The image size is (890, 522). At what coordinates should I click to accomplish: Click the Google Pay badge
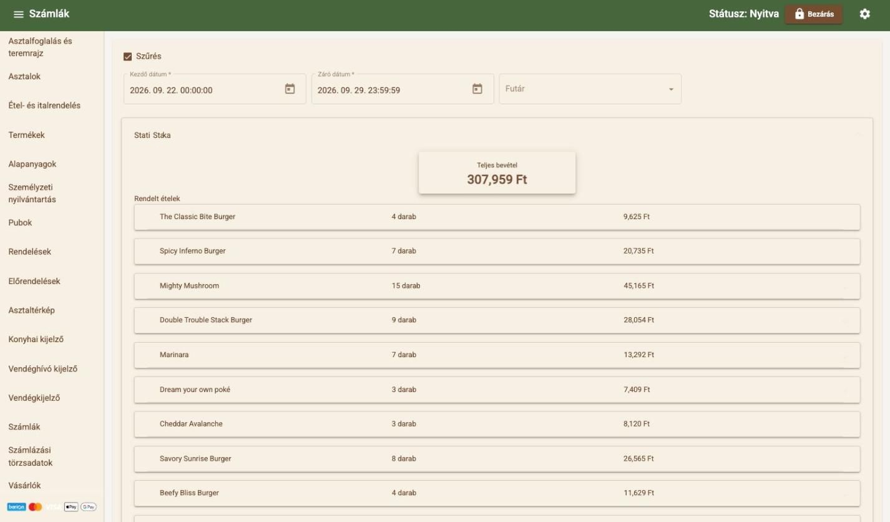coord(89,507)
